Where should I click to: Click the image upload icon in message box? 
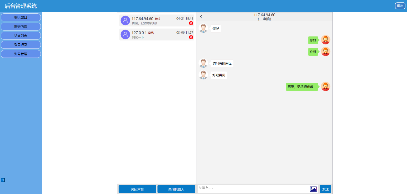point(313,189)
